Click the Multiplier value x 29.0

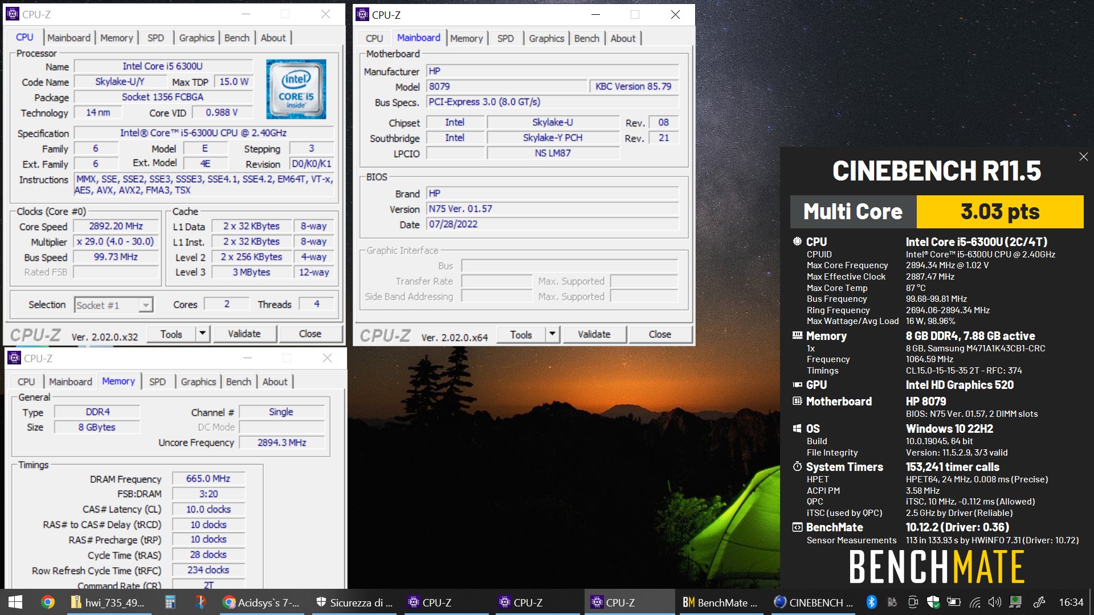pyautogui.click(x=116, y=241)
